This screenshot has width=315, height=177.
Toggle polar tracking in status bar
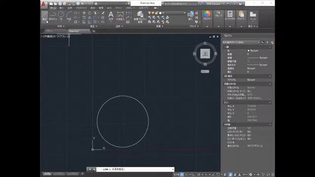click(198, 175)
